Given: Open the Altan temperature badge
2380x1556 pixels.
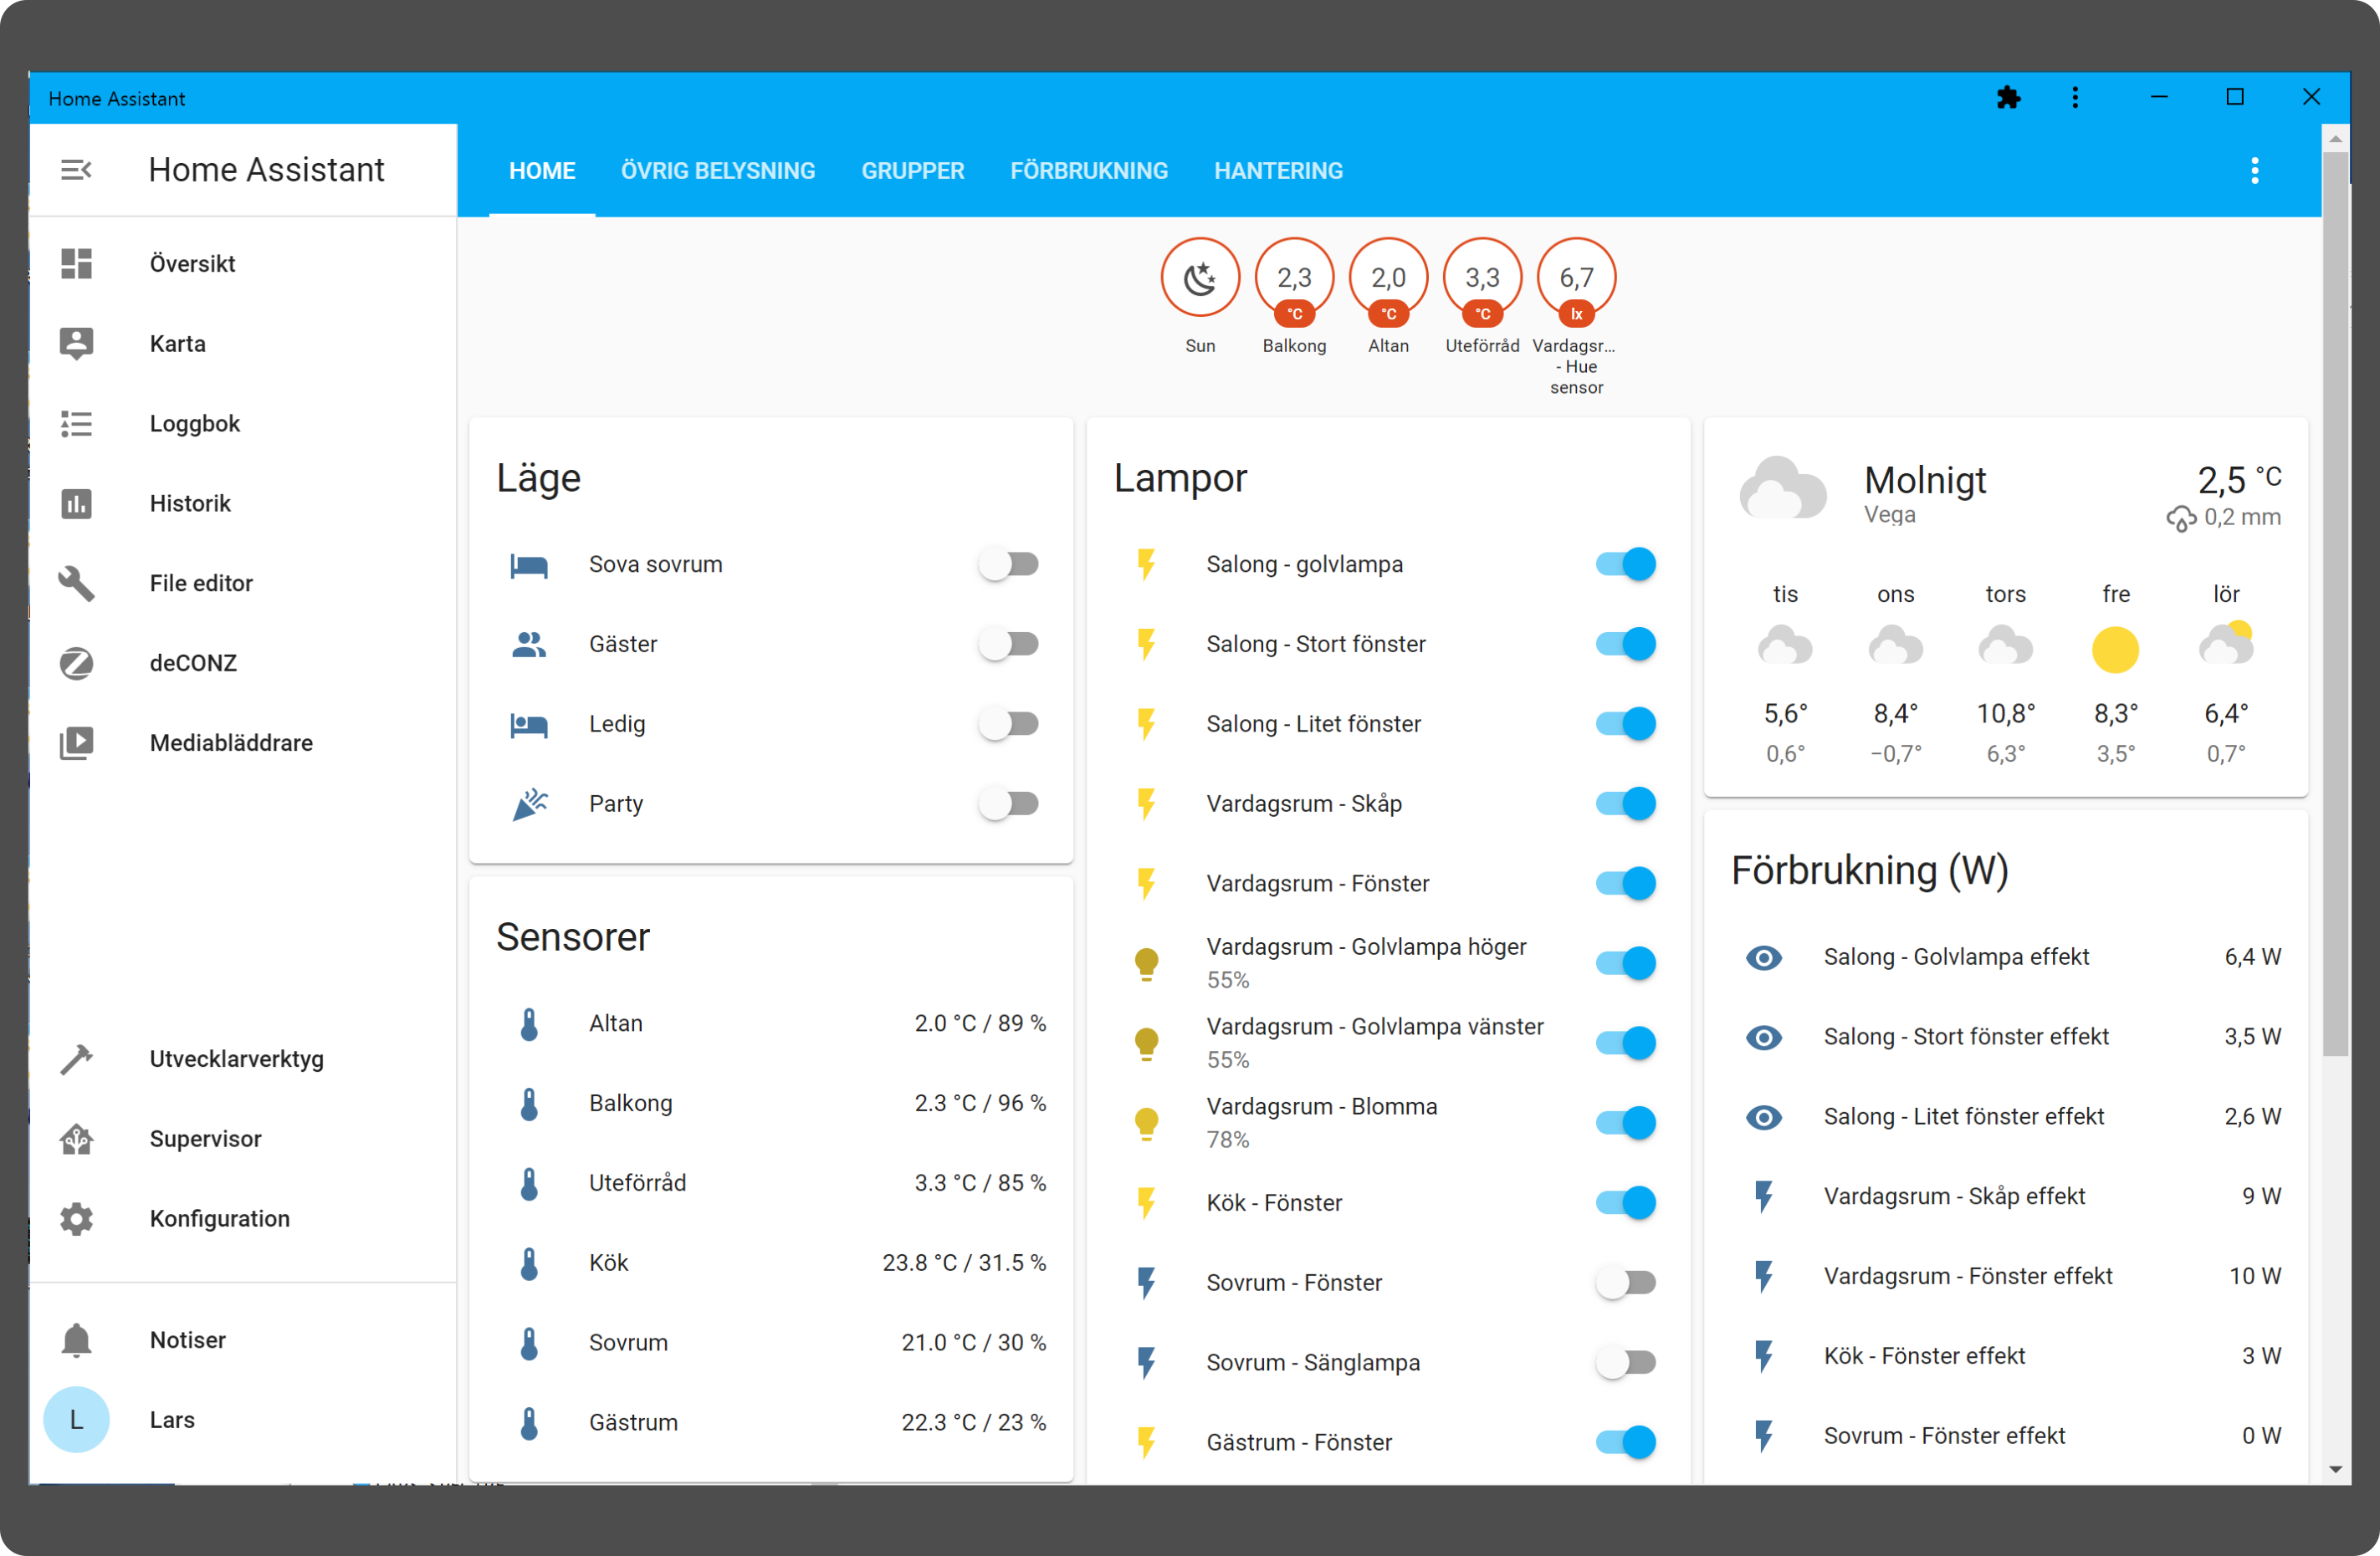Looking at the screenshot, I should pos(1388,280).
